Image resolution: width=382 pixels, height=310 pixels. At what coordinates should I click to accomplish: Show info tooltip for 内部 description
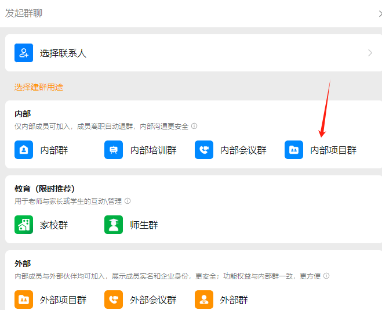pyautogui.click(x=194, y=126)
